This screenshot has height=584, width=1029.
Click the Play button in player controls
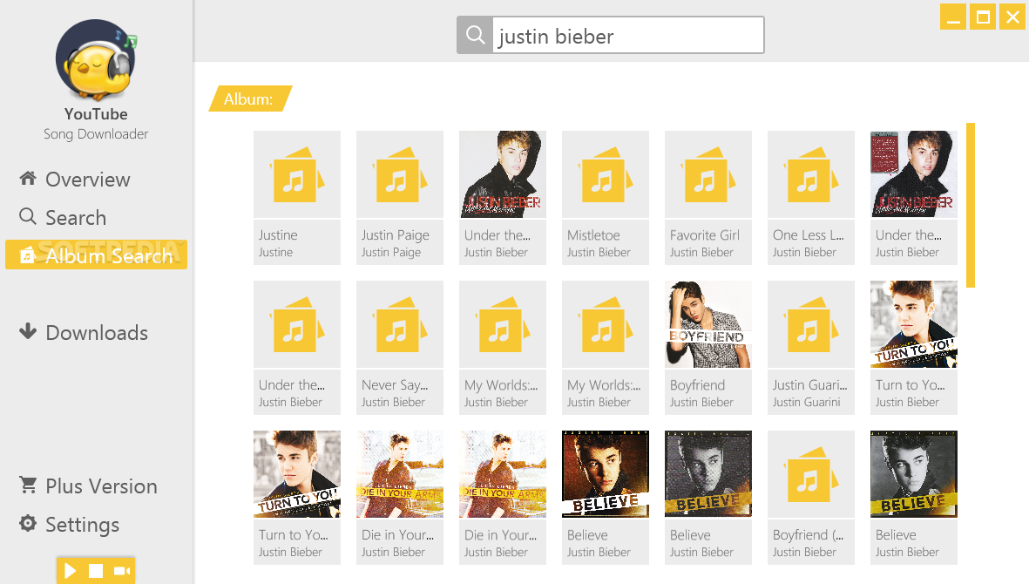(70, 571)
